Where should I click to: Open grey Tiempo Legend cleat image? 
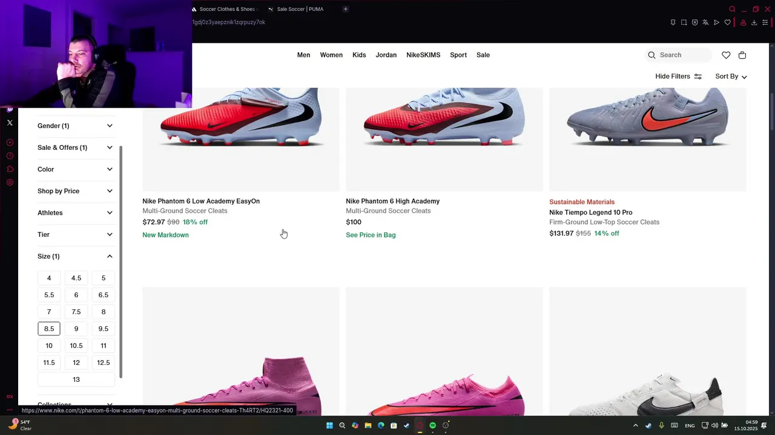click(648, 139)
